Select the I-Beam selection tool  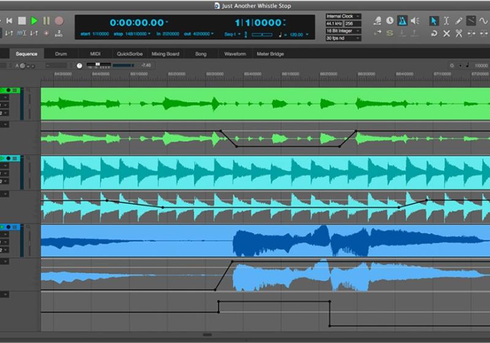(446, 21)
